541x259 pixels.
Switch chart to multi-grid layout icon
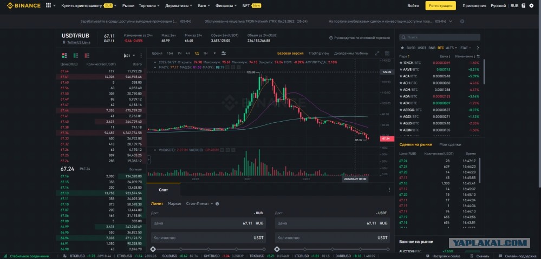click(x=387, y=54)
